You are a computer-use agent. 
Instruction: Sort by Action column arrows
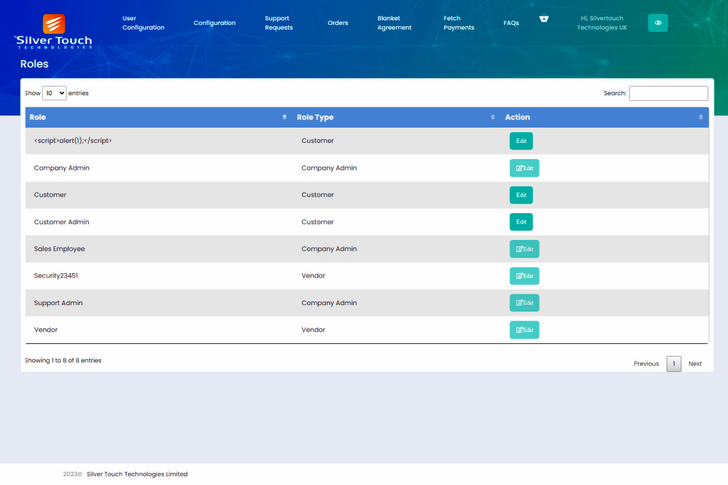coord(701,117)
